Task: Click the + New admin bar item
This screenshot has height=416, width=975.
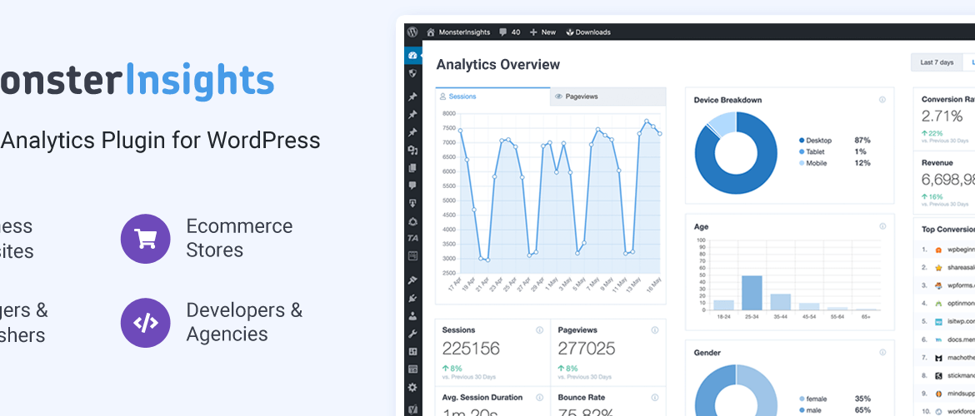Action: click(542, 32)
